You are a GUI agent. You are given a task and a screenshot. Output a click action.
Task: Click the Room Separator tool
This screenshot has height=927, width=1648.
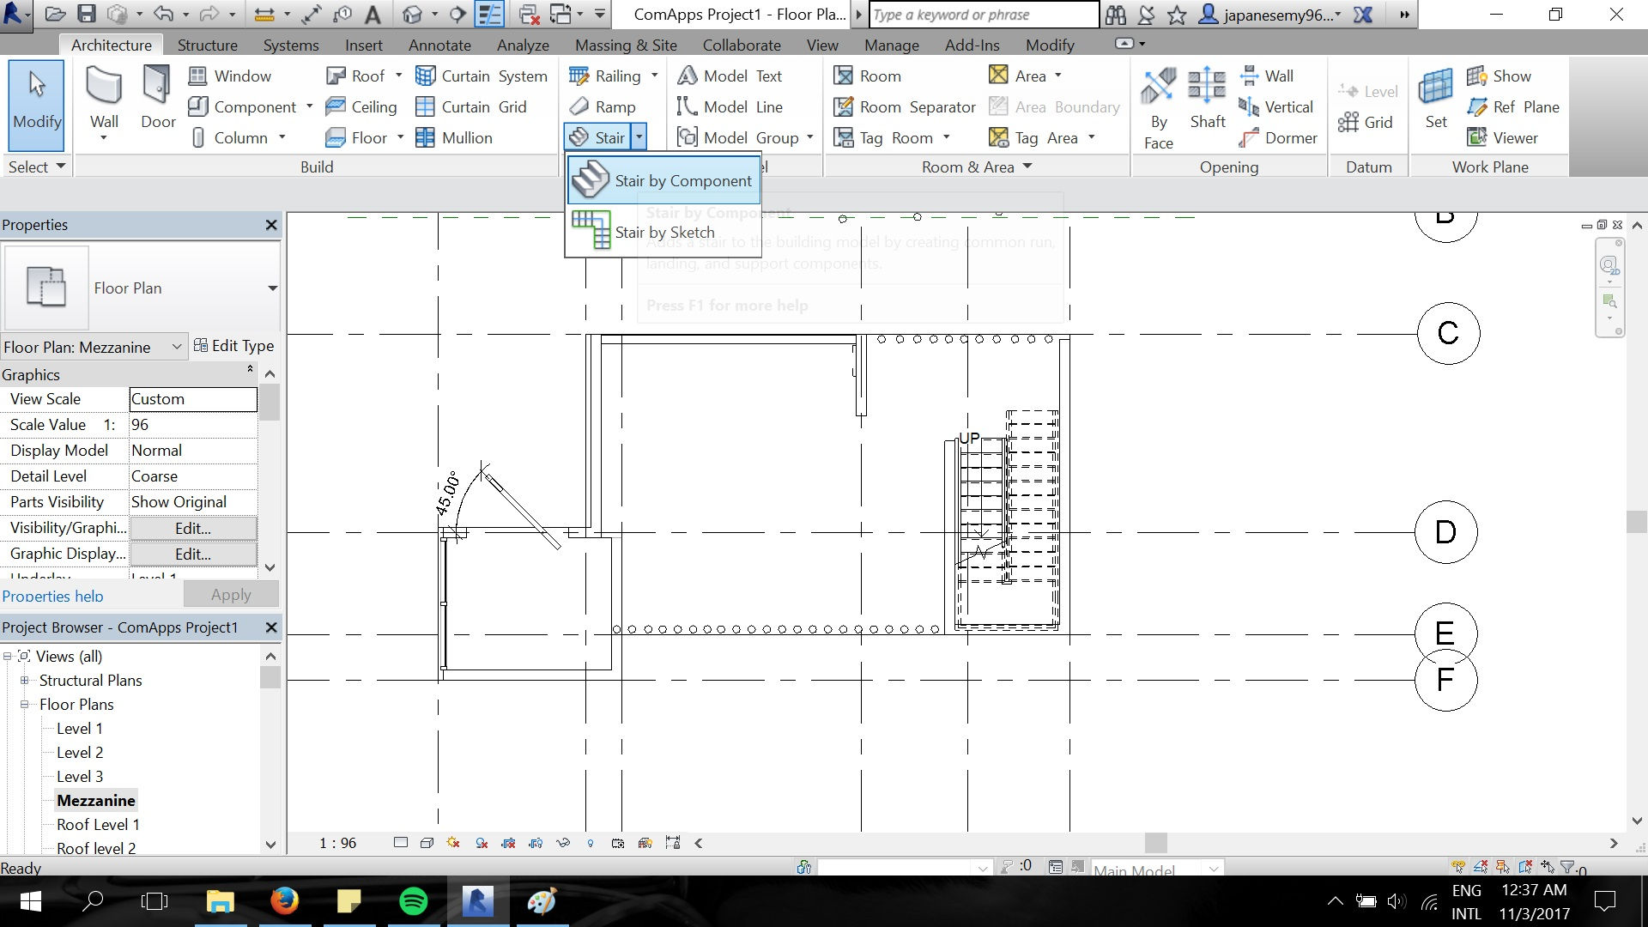click(905, 106)
